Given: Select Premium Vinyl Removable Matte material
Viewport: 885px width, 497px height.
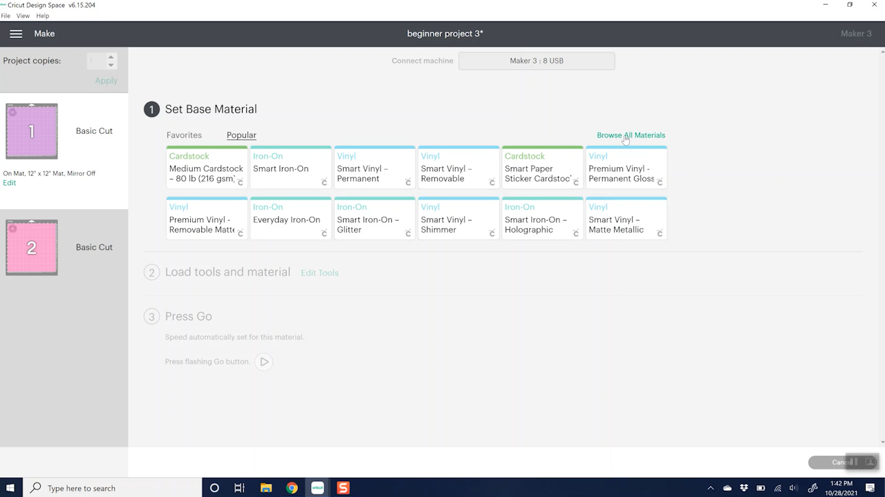Looking at the screenshot, I should coord(207,218).
